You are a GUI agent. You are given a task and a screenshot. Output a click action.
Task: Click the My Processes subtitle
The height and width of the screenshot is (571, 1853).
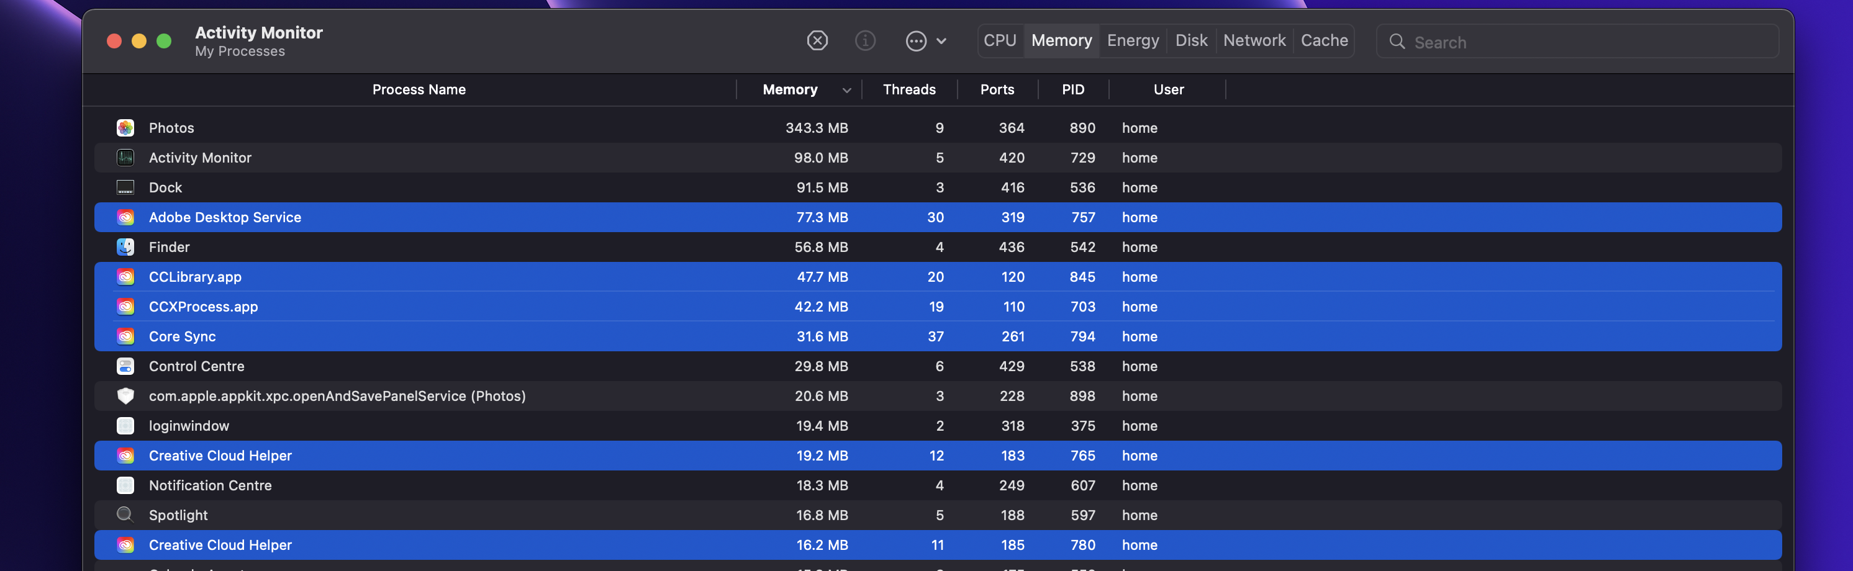240,52
